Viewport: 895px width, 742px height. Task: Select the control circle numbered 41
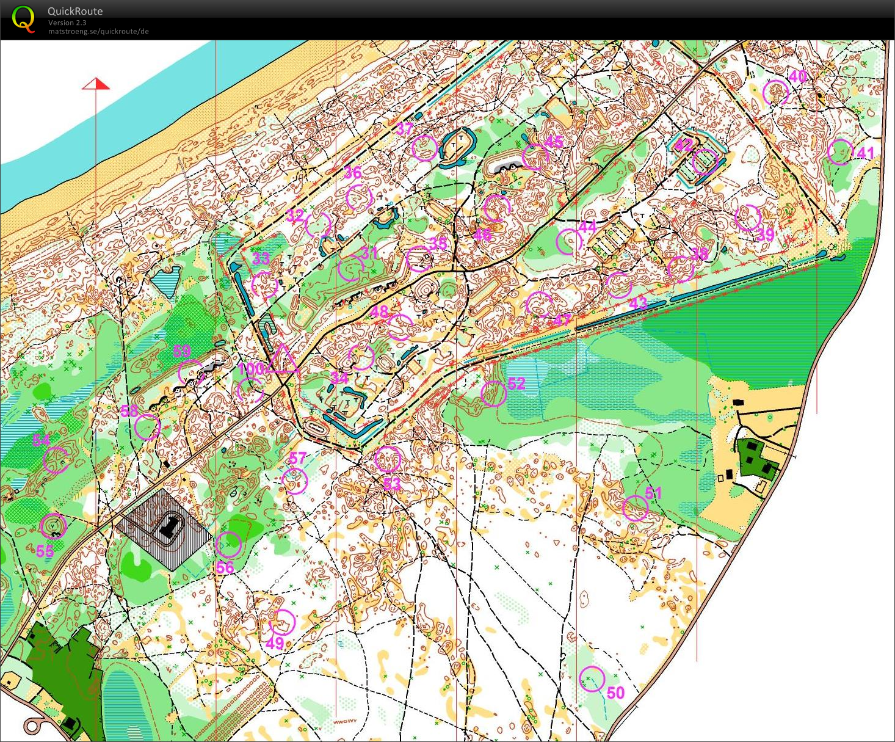point(840,152)
